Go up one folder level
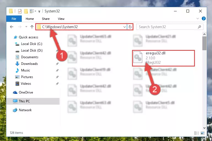212x141 pixels. (x=32, y=27)
